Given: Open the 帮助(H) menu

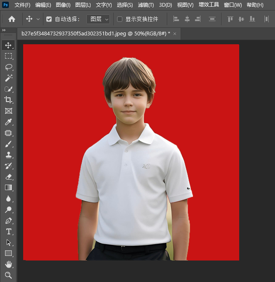Looking at the screenshot, I should [x=255, y=5].
